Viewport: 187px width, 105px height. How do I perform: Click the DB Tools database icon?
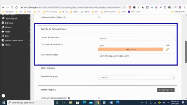3,23
